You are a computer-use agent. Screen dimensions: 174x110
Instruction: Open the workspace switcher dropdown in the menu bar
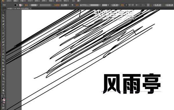point(79,1)
